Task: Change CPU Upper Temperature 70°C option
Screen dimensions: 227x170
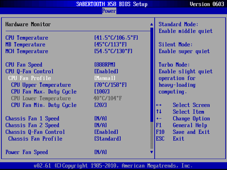Action: (110, 85)
